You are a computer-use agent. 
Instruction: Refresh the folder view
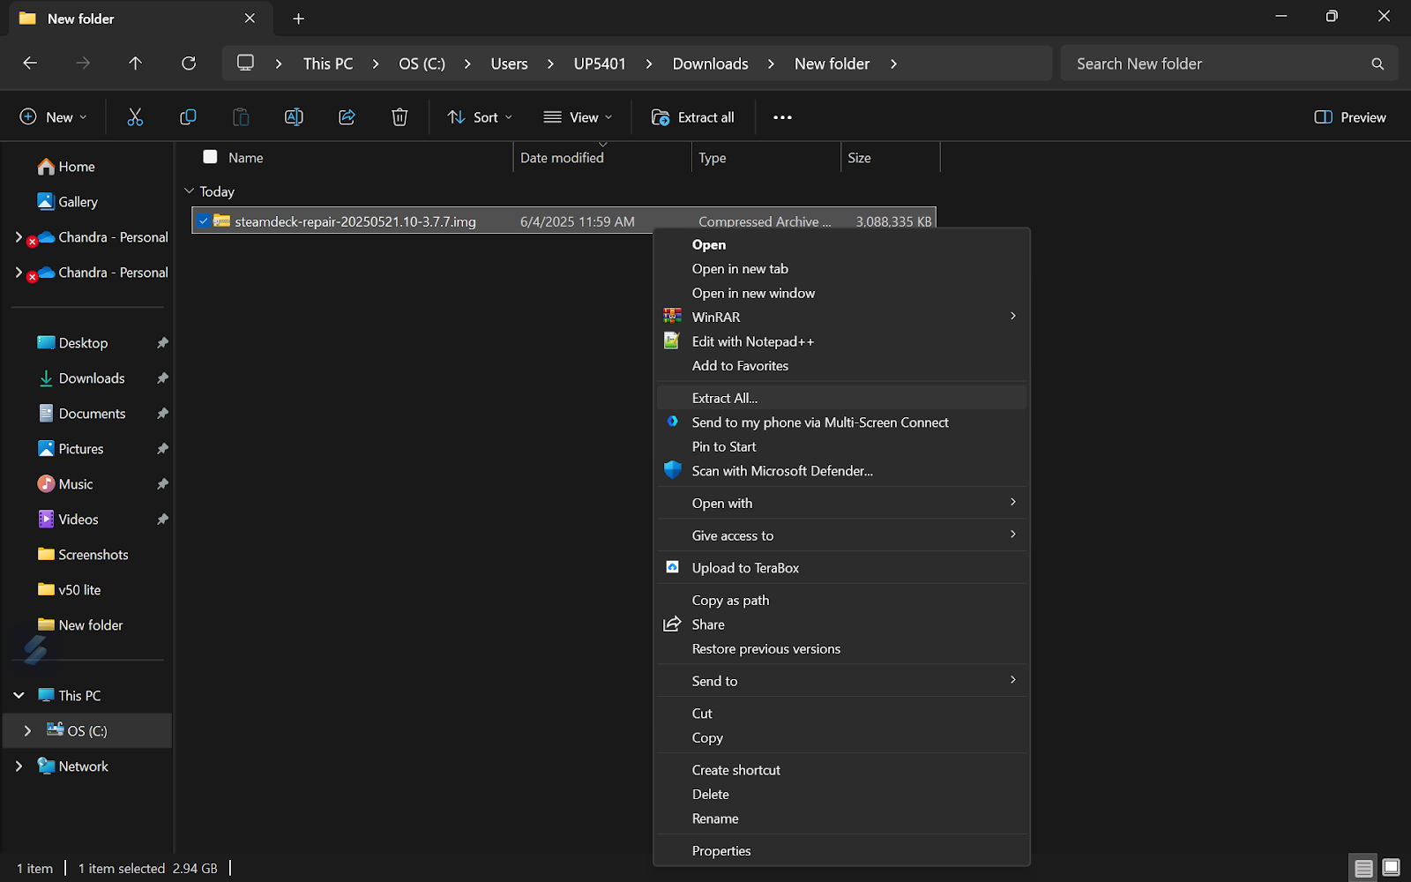tap(189, 64)
